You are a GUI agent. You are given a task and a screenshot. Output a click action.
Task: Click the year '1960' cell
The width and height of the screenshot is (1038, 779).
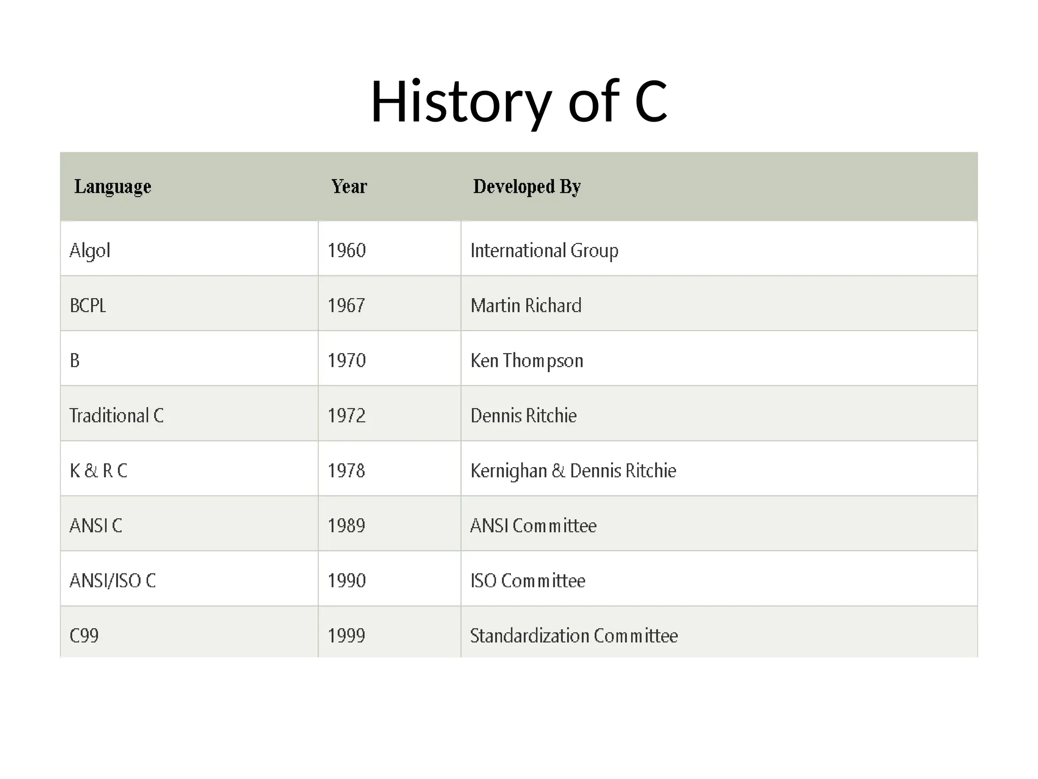pos(347,251)
